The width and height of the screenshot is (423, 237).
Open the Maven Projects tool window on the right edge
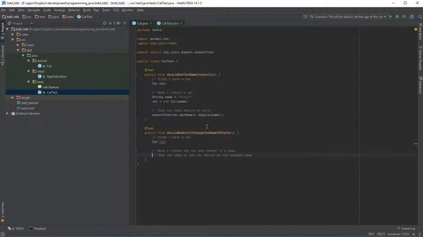[x=420, y=59]
